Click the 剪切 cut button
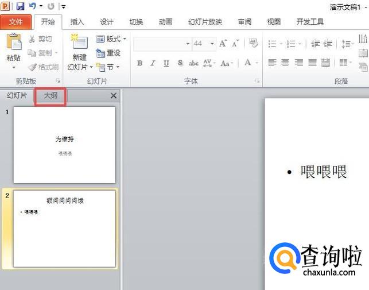 (x=40, y=39)
